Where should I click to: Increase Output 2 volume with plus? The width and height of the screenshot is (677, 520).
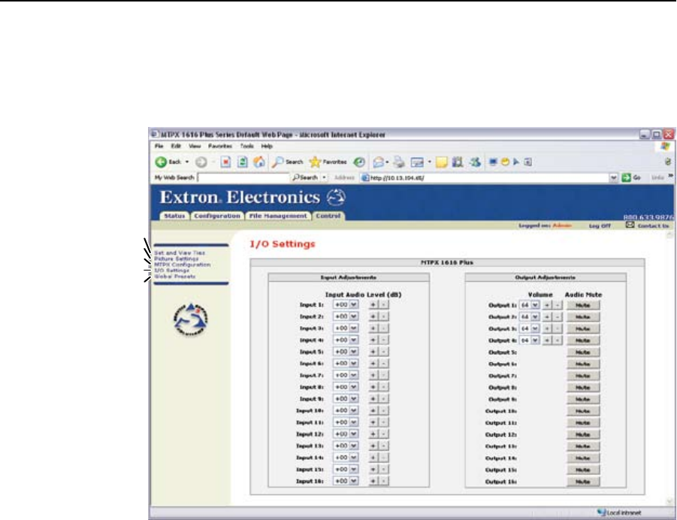coord(546,316)
